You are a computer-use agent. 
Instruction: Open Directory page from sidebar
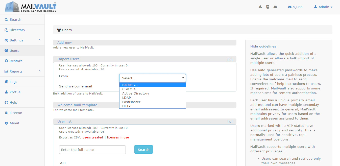22,30
